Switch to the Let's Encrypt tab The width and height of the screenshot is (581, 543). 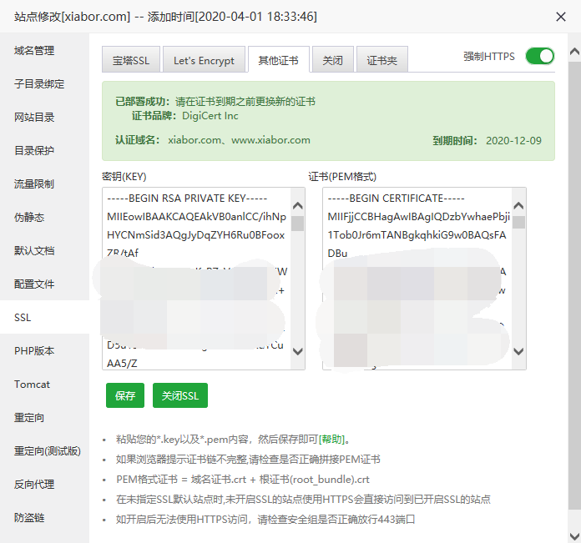pos(204,60)
